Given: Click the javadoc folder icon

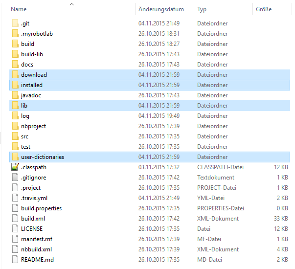Looking at the screenshot, I should point(15,95).
